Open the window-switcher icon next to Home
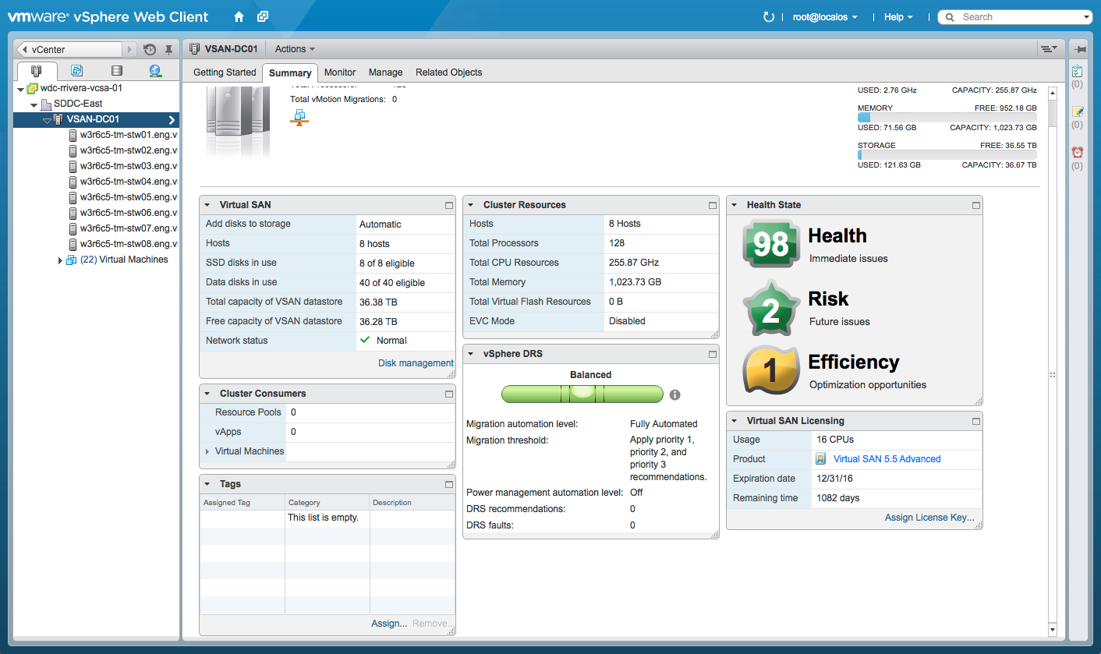Screen dimensions: 1101x654 click(263, 16)
